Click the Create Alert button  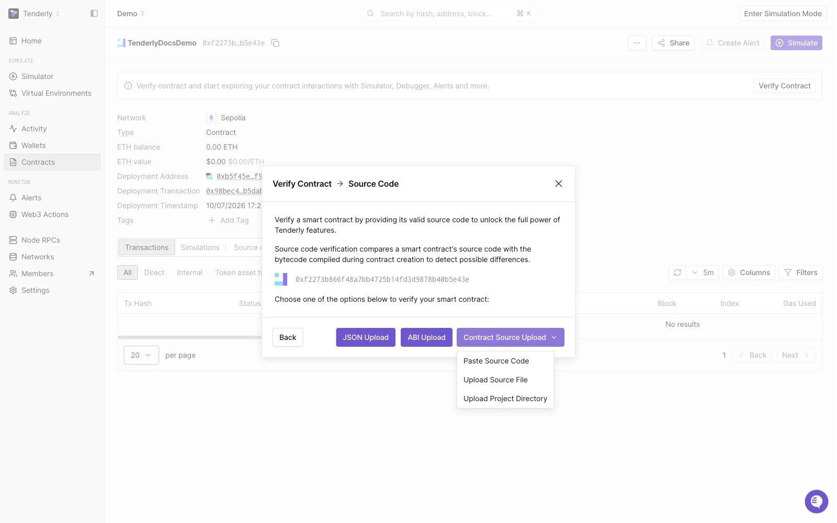pos(732,43)
